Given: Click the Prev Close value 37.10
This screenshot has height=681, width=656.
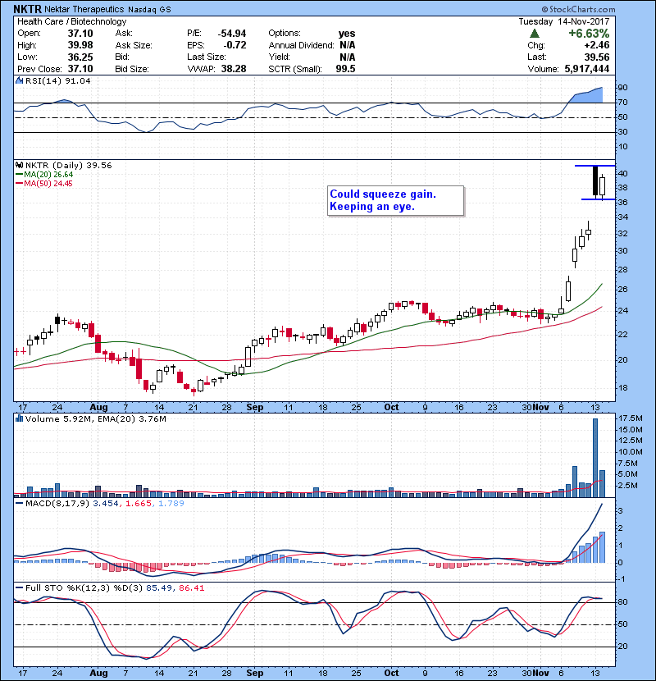Looking at the screenshot, I should click(80, 69).
